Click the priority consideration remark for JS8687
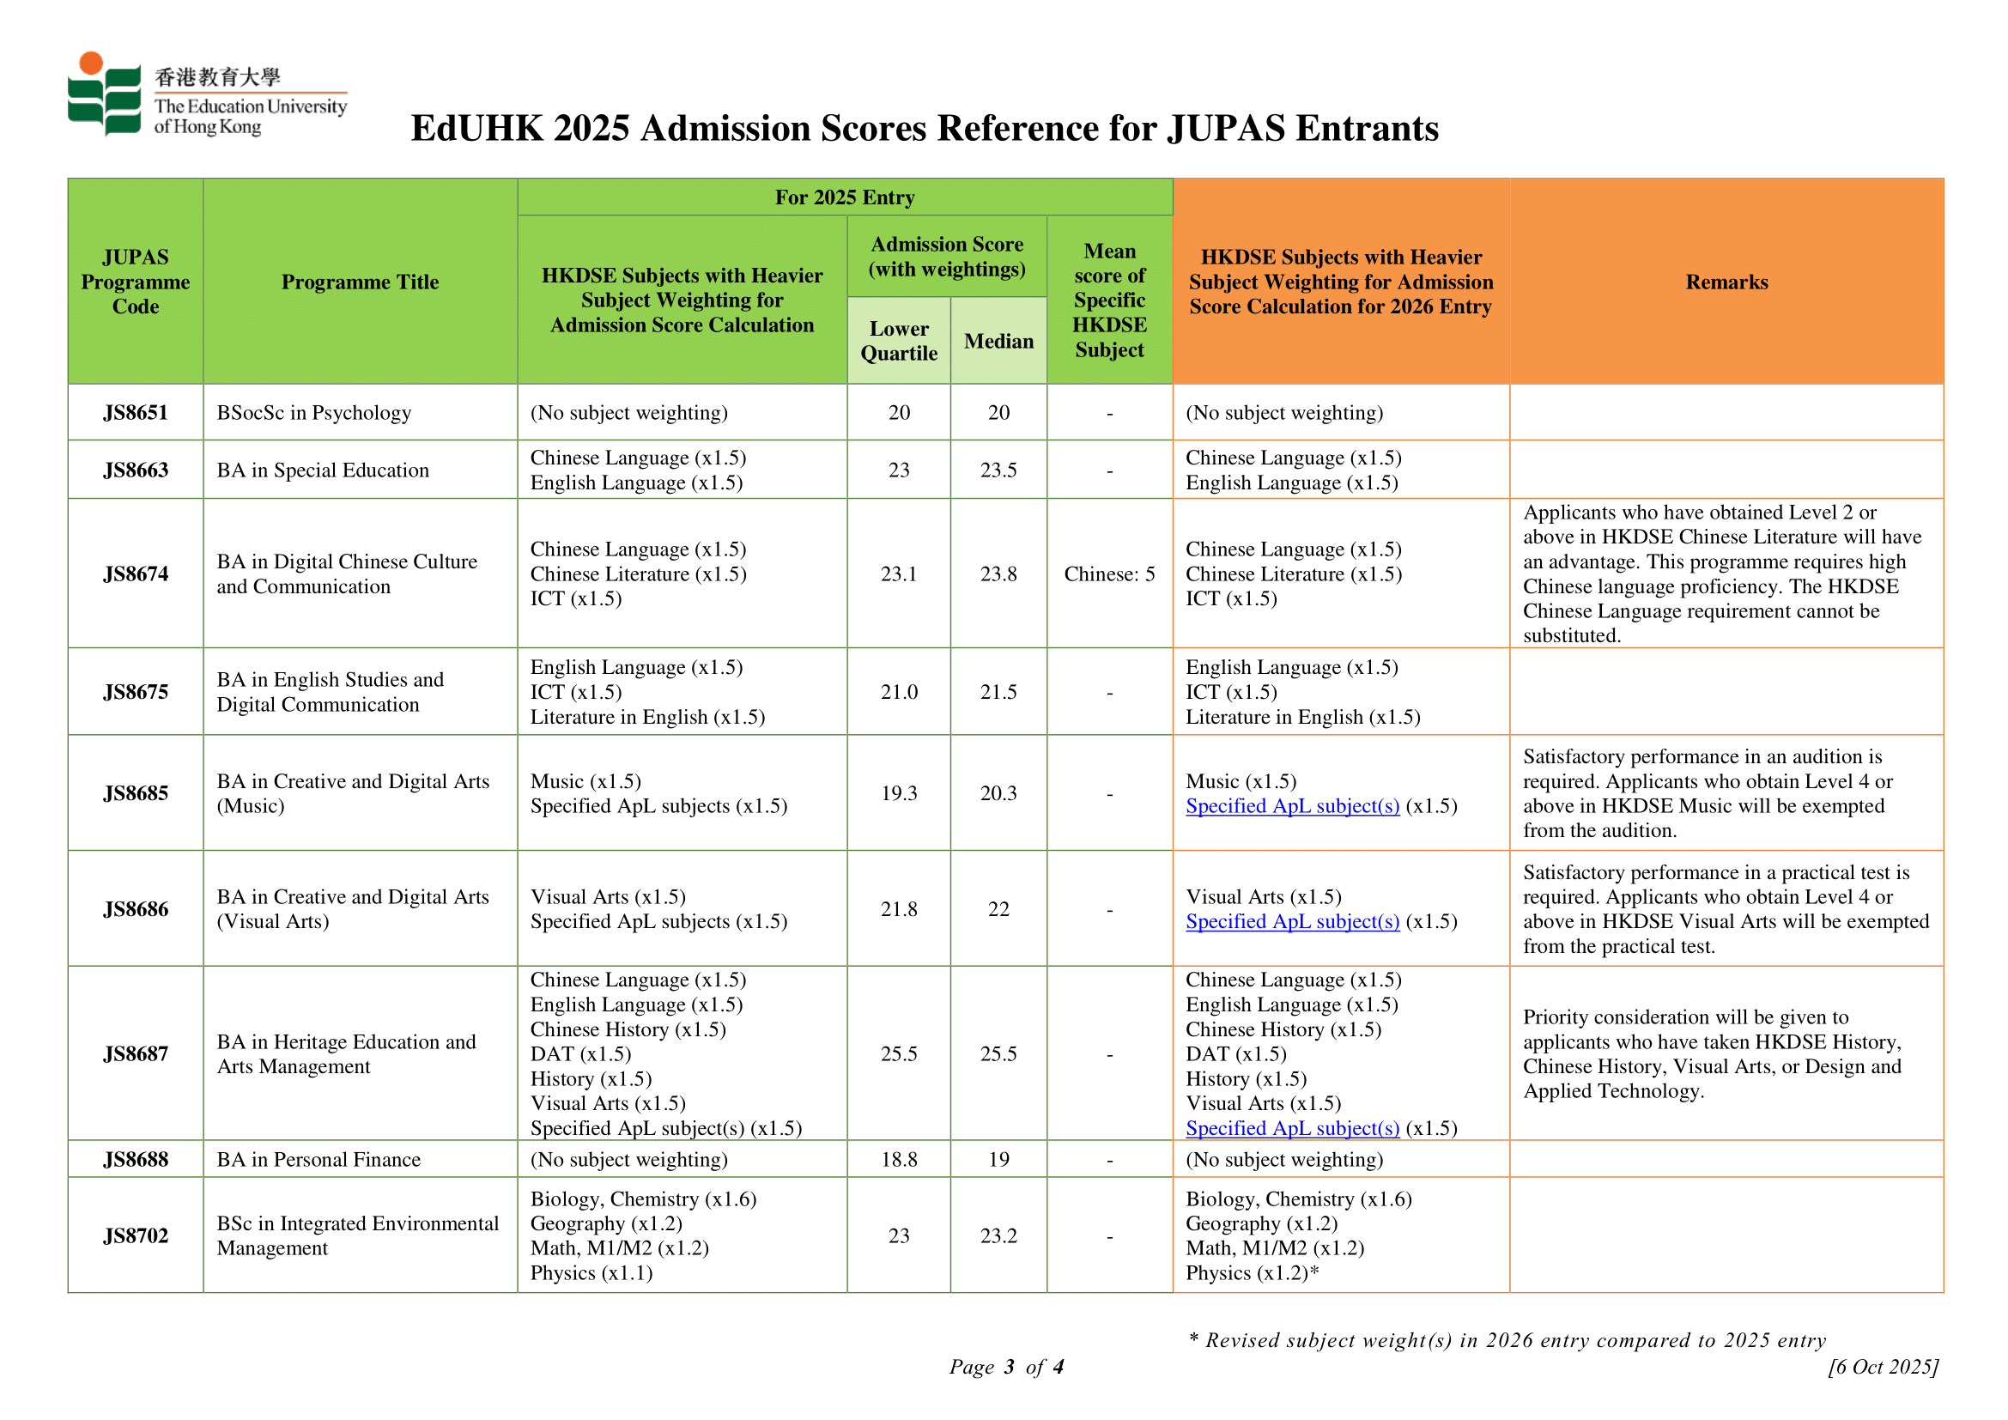Image resolution: width=2008 pixels, height=1420 pixels. (x=1713, y=1053)
